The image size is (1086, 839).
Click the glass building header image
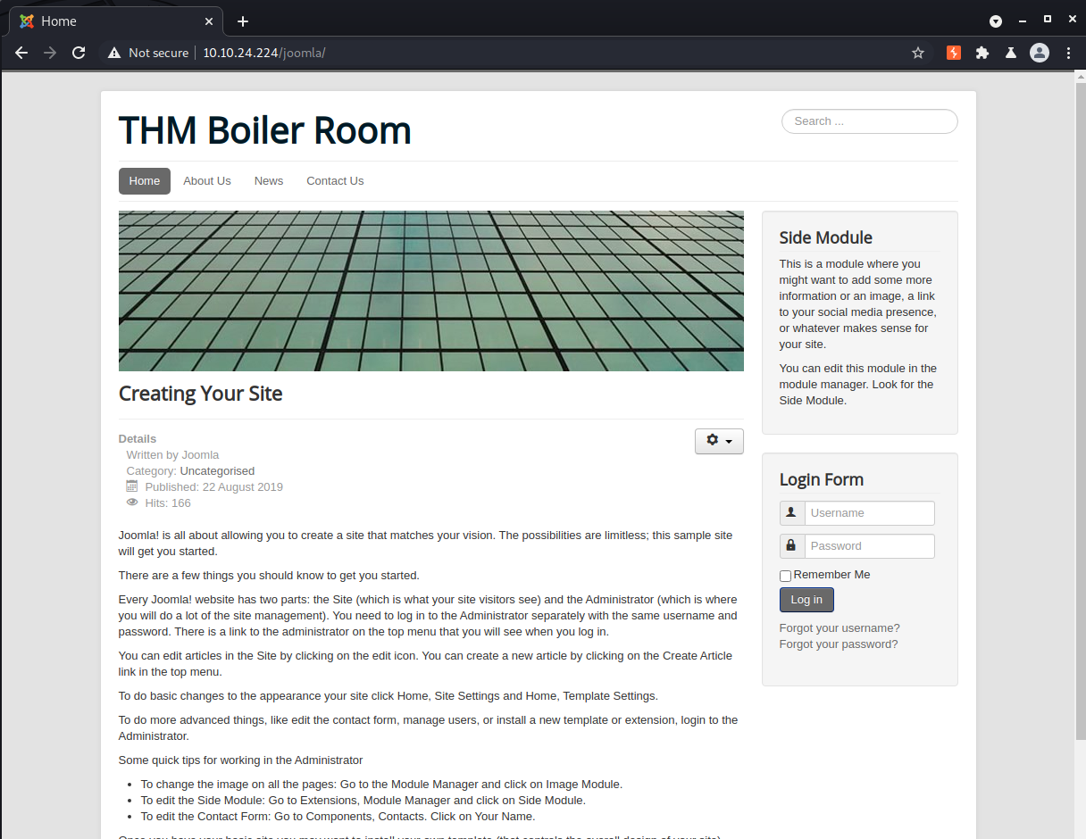(x=431, y=291)
